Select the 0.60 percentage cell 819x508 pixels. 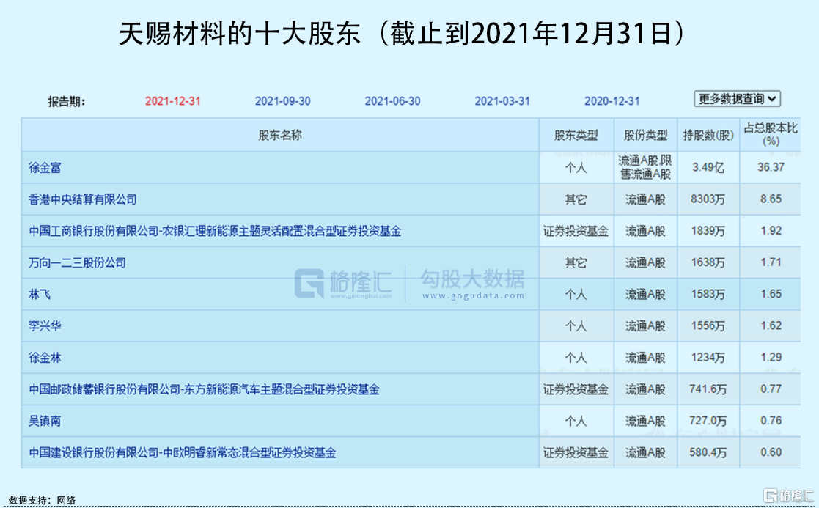(771, 453)
